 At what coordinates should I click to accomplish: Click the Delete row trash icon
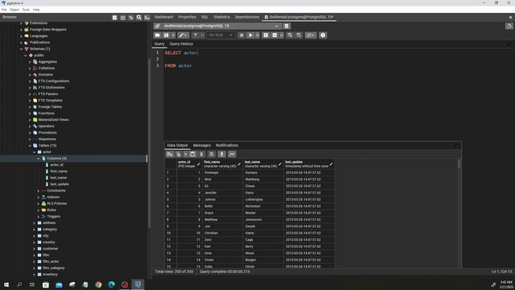(202, 154)
